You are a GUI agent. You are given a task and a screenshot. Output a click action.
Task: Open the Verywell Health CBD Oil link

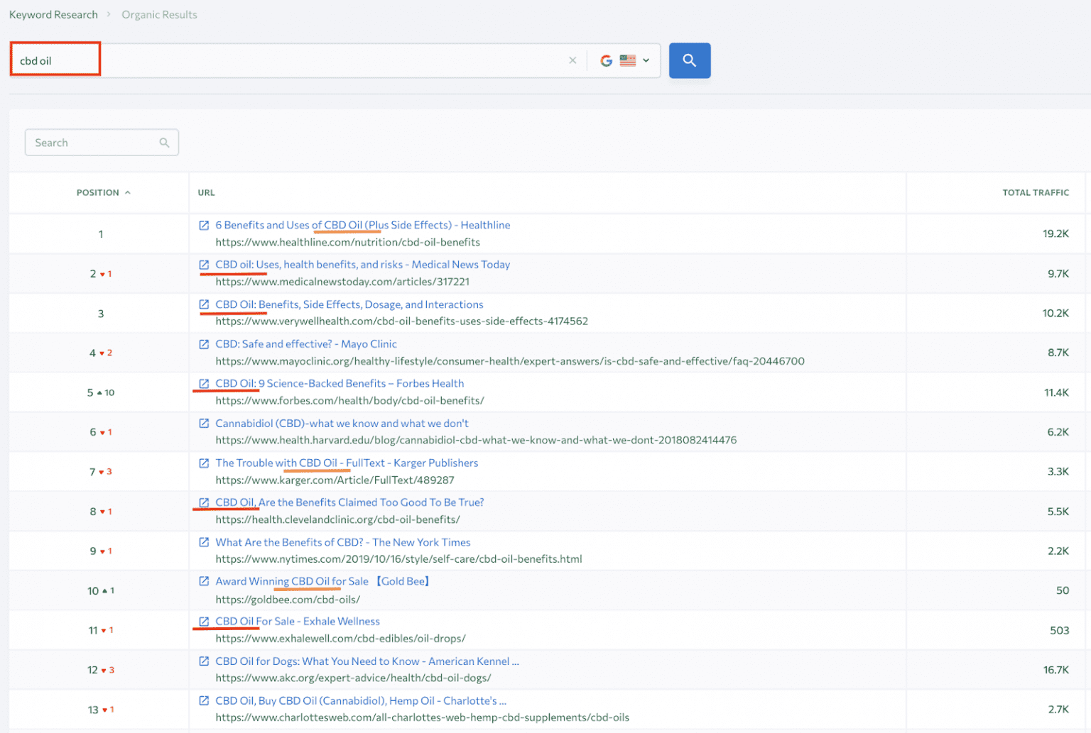(349, 304)
